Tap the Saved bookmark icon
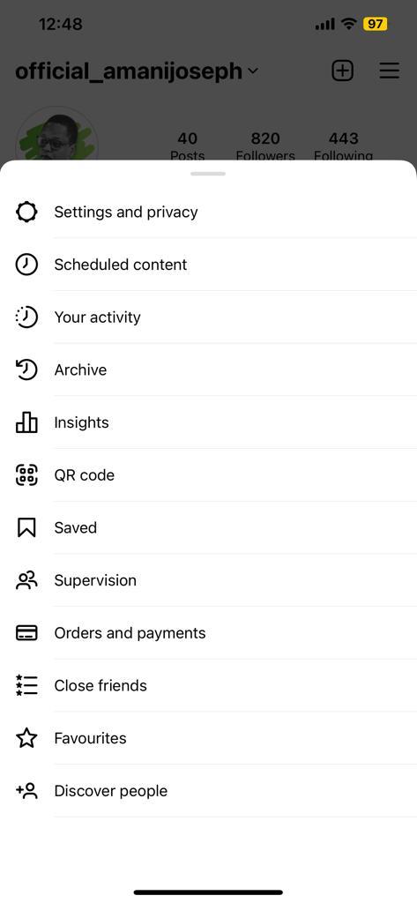417x903 pixels. [26, 527]
